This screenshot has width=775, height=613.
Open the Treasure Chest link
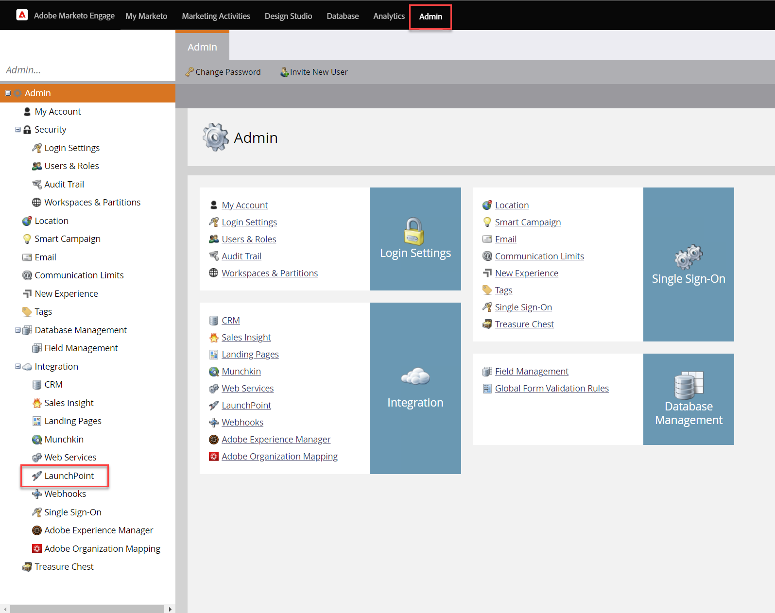point(524,324)
